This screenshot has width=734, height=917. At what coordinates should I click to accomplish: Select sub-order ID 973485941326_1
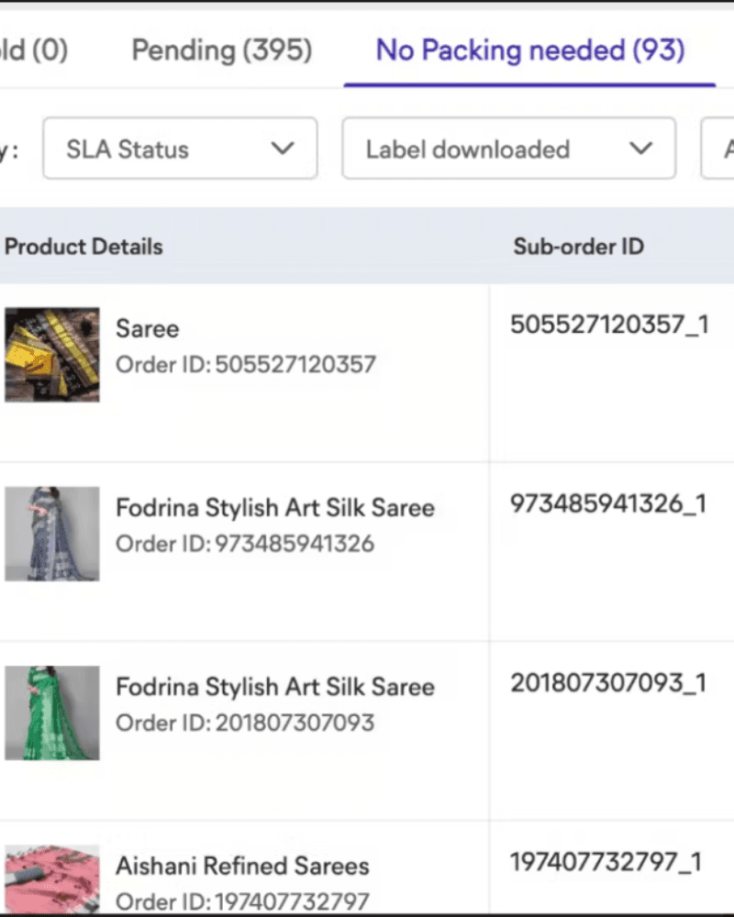pyautogui.click(x=608, y=504)
